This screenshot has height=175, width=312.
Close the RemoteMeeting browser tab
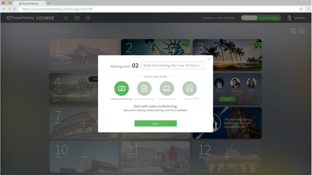(44, 3)
